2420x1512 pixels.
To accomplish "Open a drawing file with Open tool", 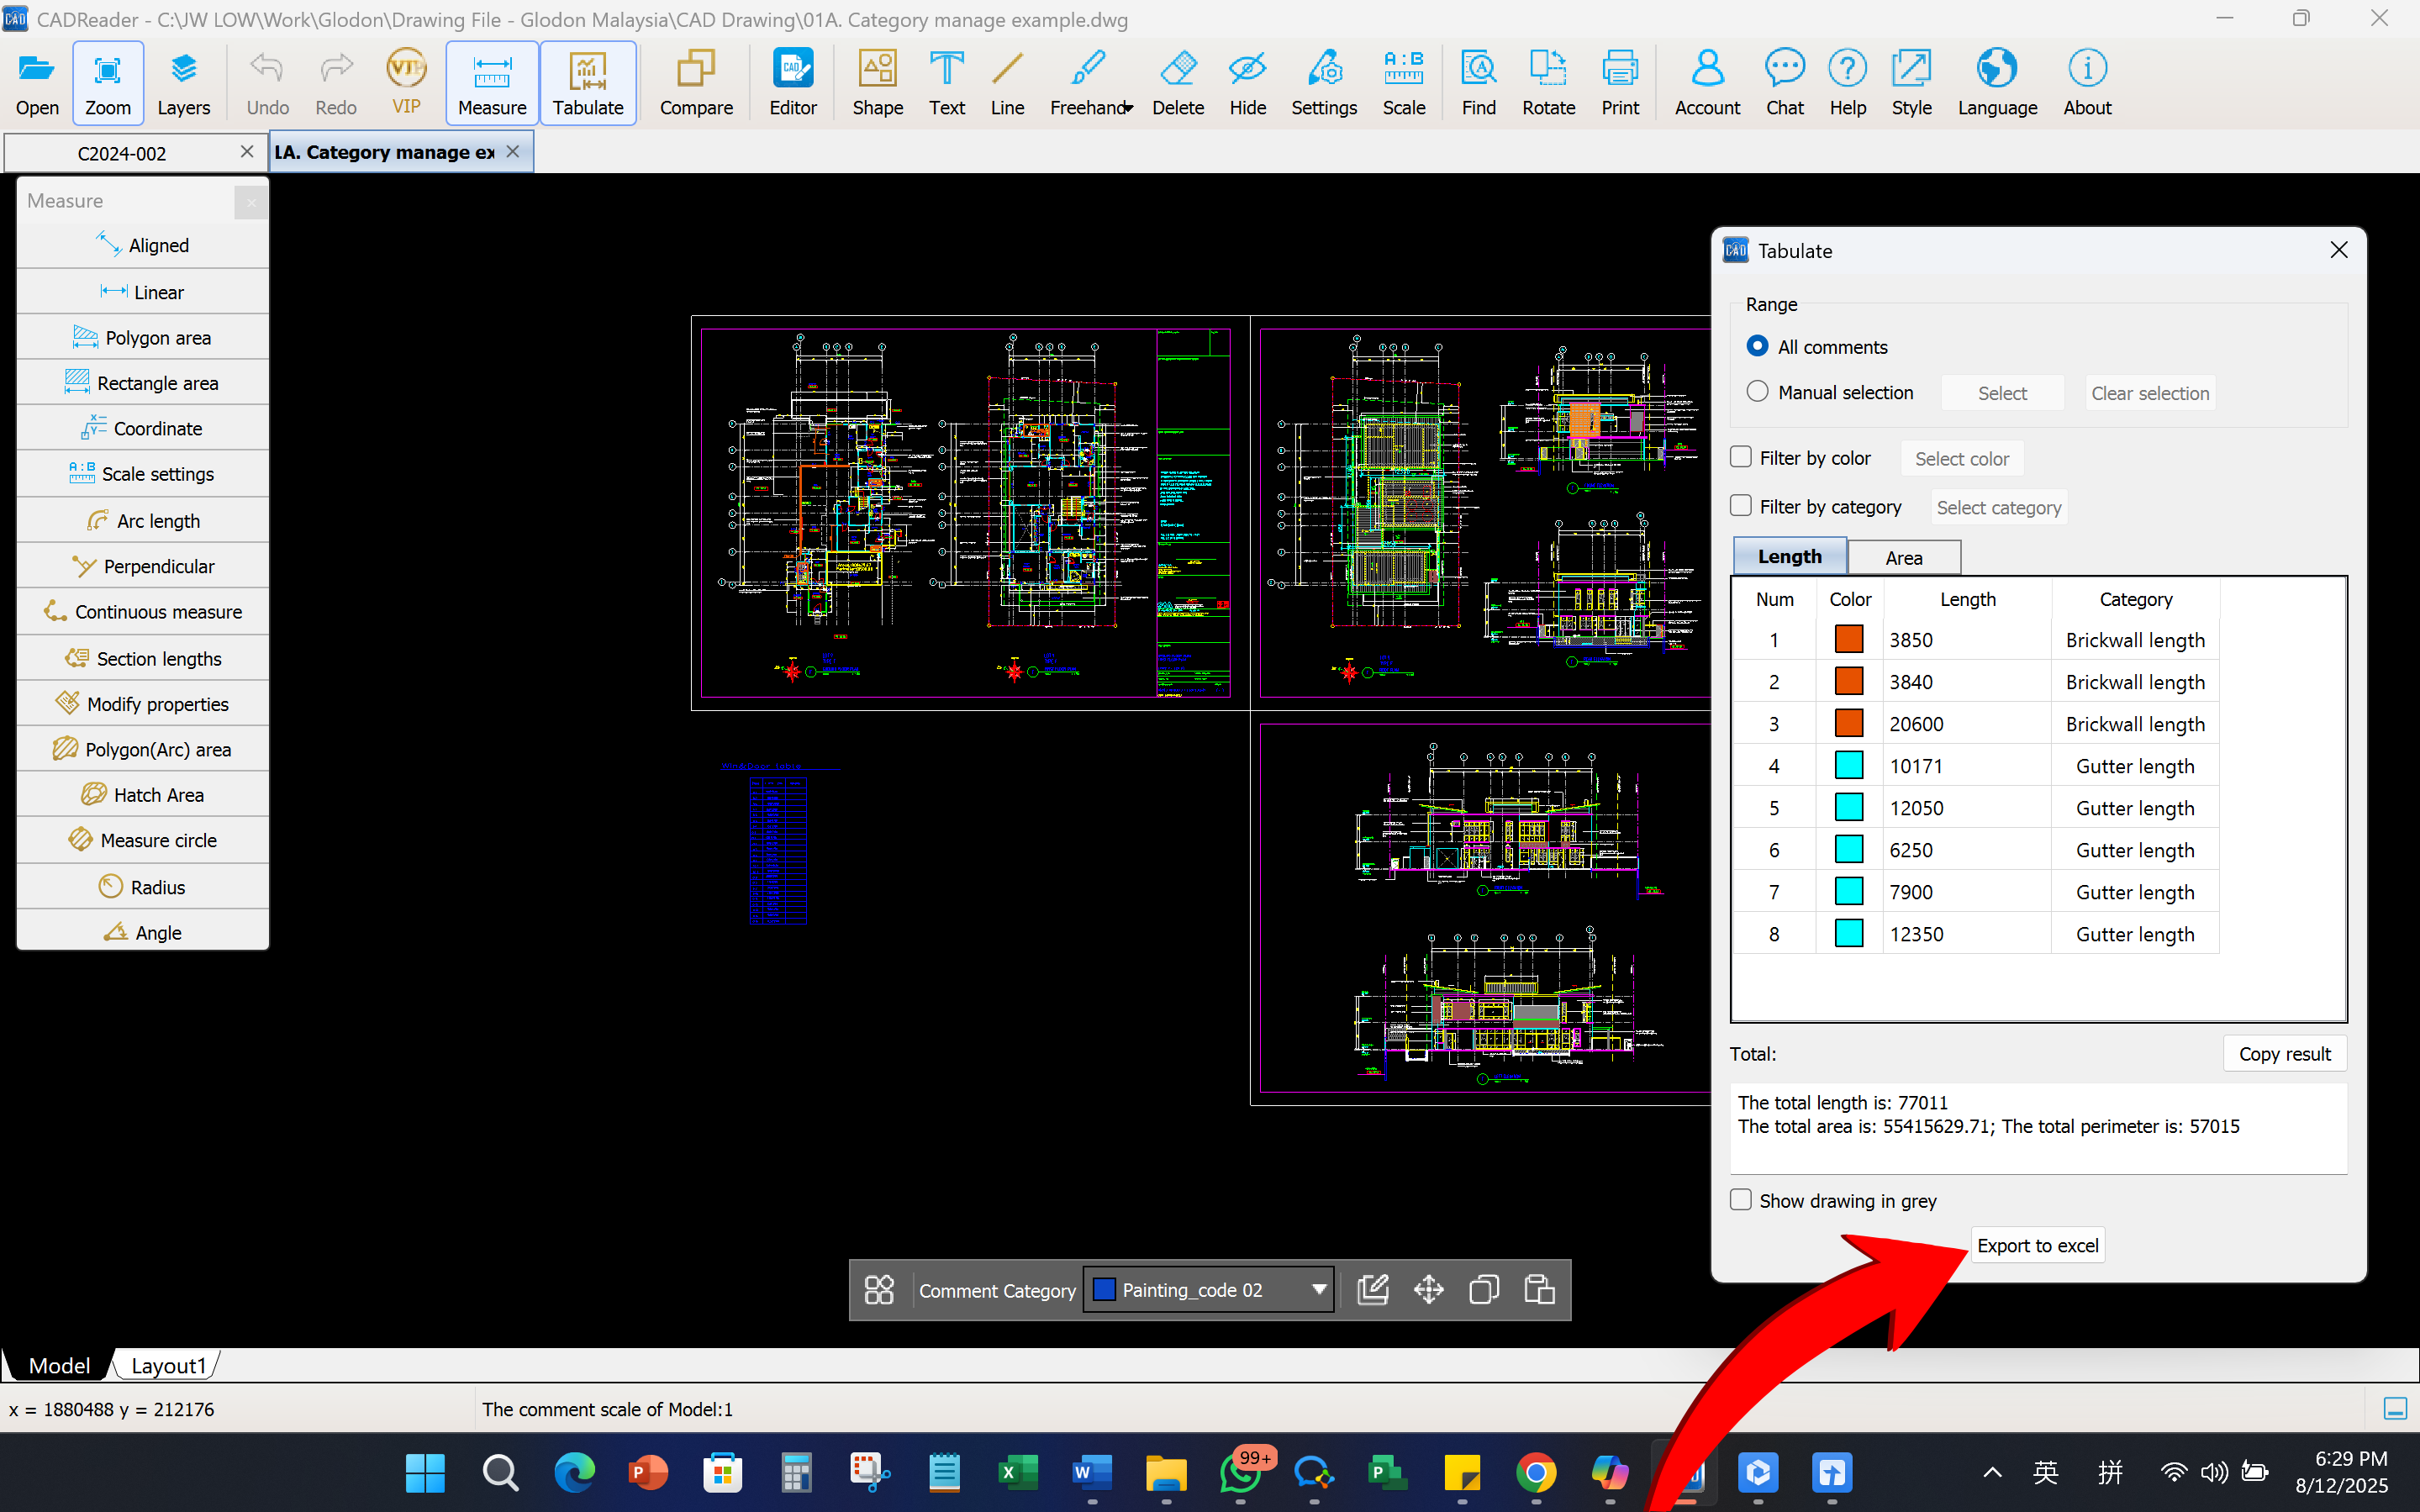I will pyautogui.click(x=37, y=84).
